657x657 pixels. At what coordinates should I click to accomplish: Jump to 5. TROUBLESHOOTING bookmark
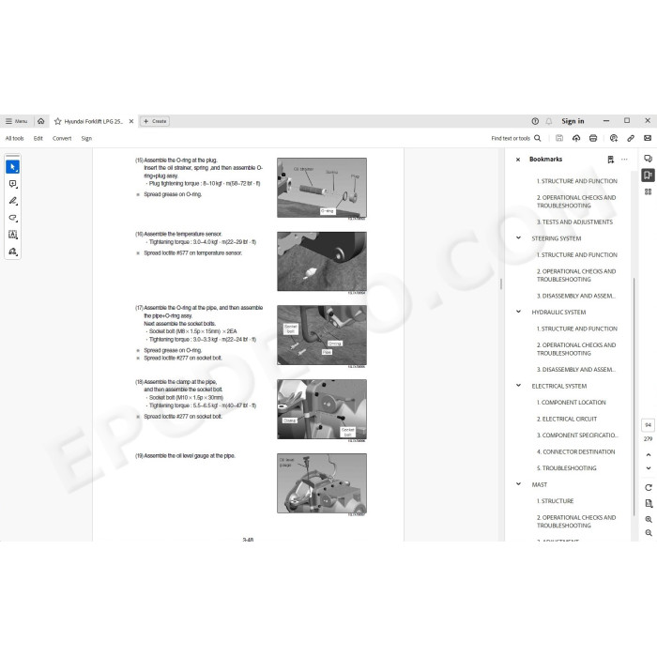567,468
